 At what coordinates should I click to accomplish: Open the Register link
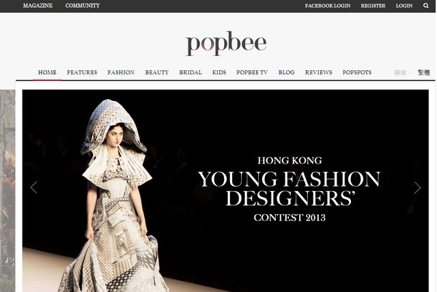point(373,5)
